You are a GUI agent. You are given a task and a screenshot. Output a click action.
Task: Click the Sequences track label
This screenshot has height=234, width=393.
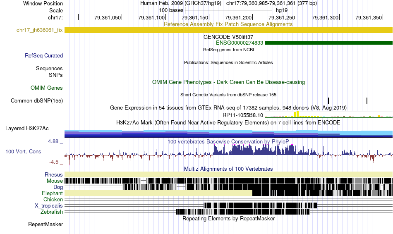click(49, 68)
